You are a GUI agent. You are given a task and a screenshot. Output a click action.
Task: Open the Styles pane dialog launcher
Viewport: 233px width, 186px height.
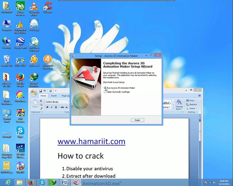pyautogui.click(x=182, y=112)
